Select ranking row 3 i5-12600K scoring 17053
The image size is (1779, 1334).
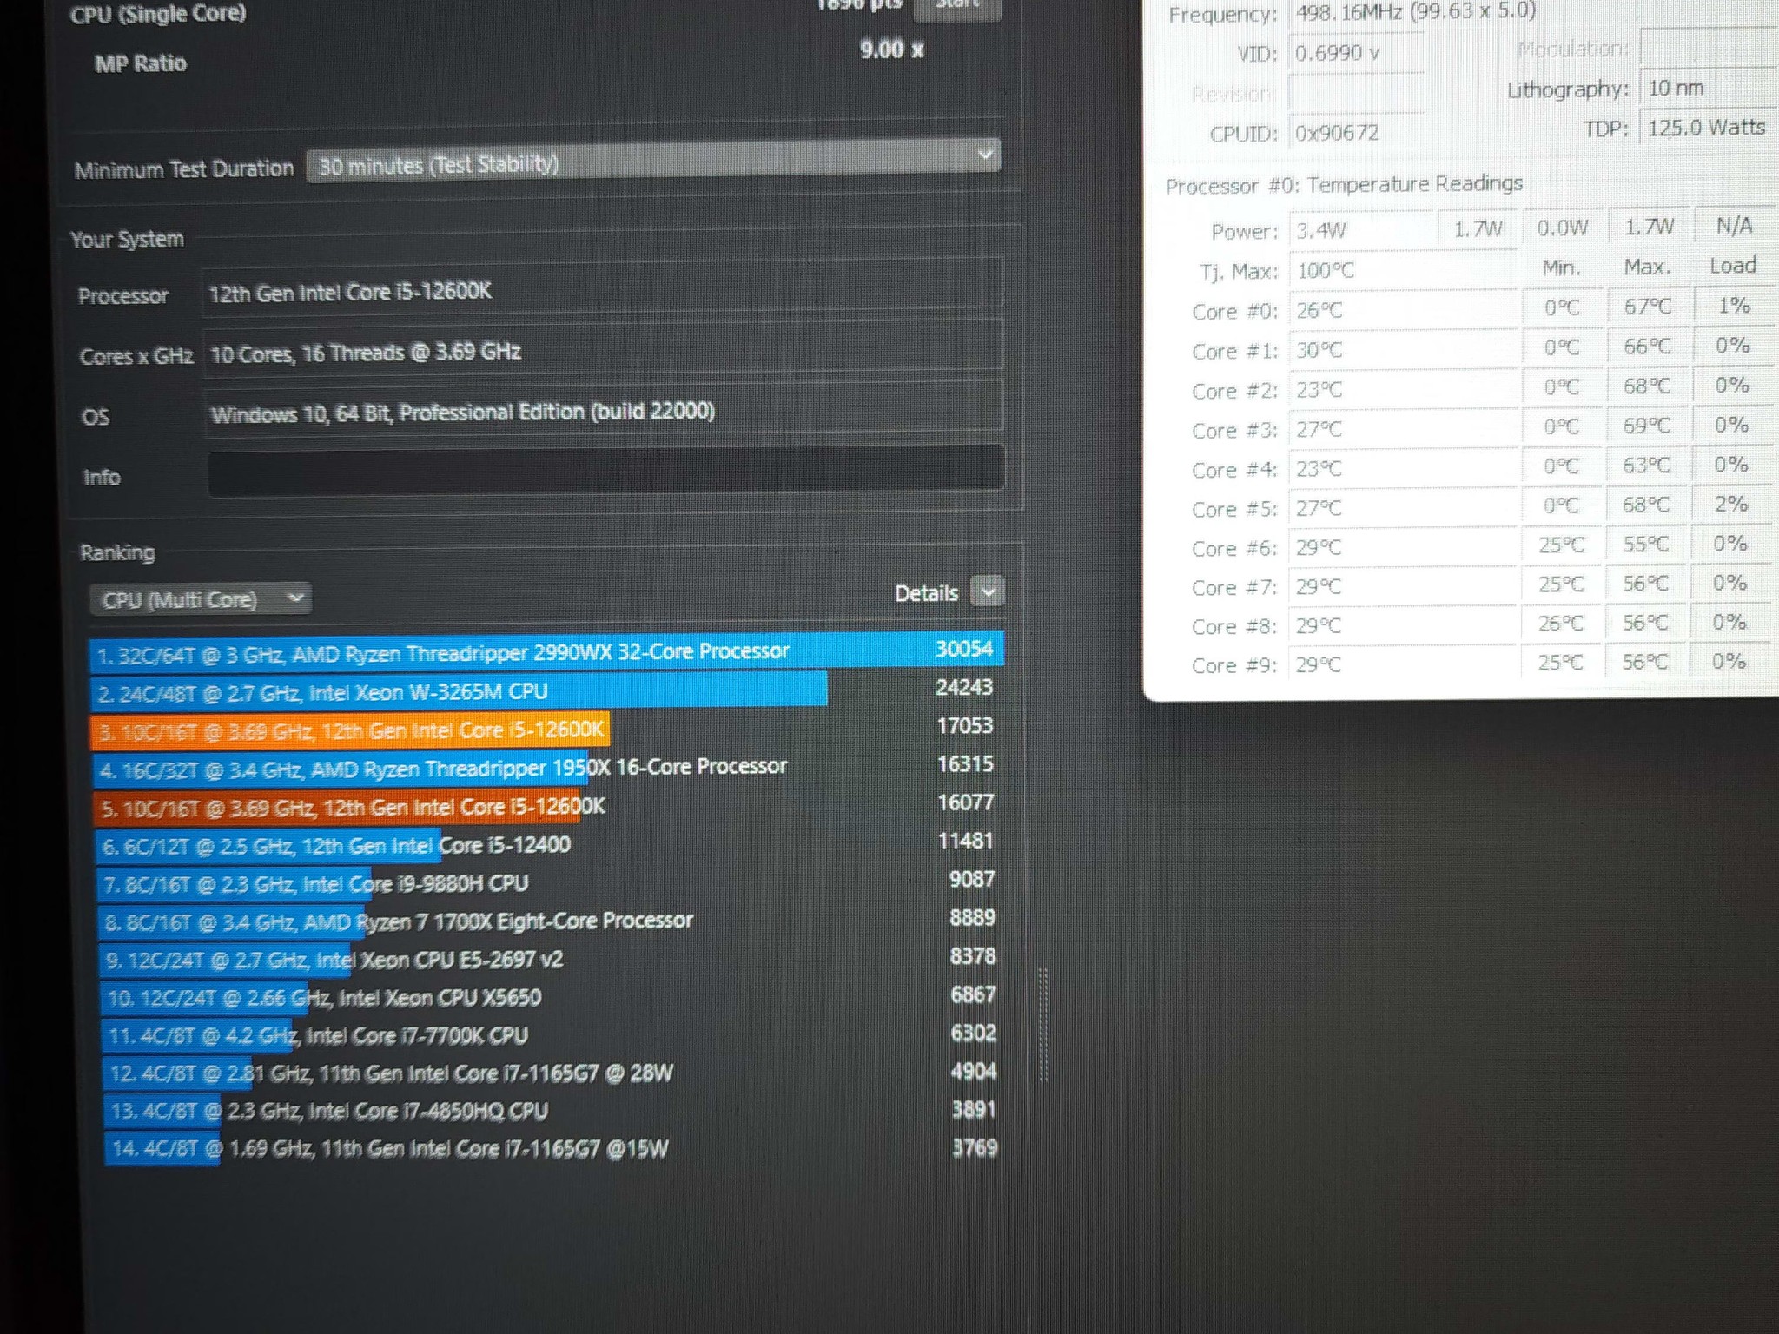click(546, 728)
